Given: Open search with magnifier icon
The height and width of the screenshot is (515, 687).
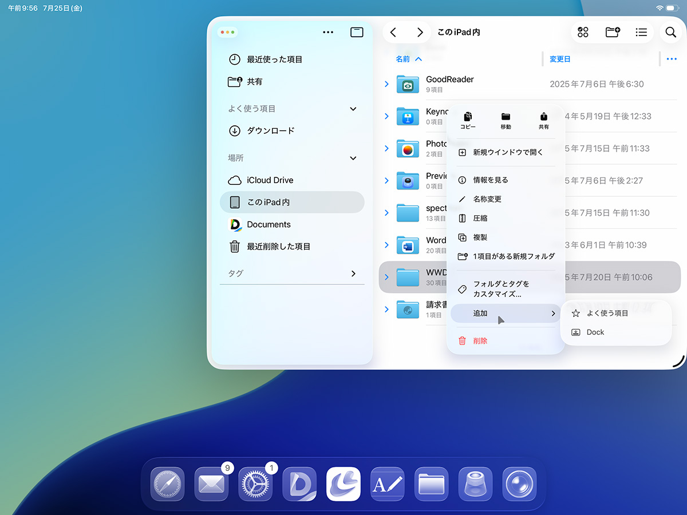Looking at the screenshot, I should point(671,33).
